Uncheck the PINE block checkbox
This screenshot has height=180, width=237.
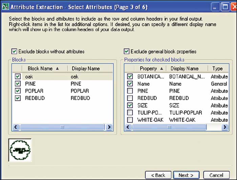click(18, 84)
